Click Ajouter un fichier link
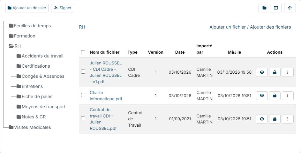Viewport: 301px width, 153px height. coord(228,27)
